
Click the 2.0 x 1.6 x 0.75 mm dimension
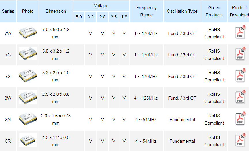56,119
